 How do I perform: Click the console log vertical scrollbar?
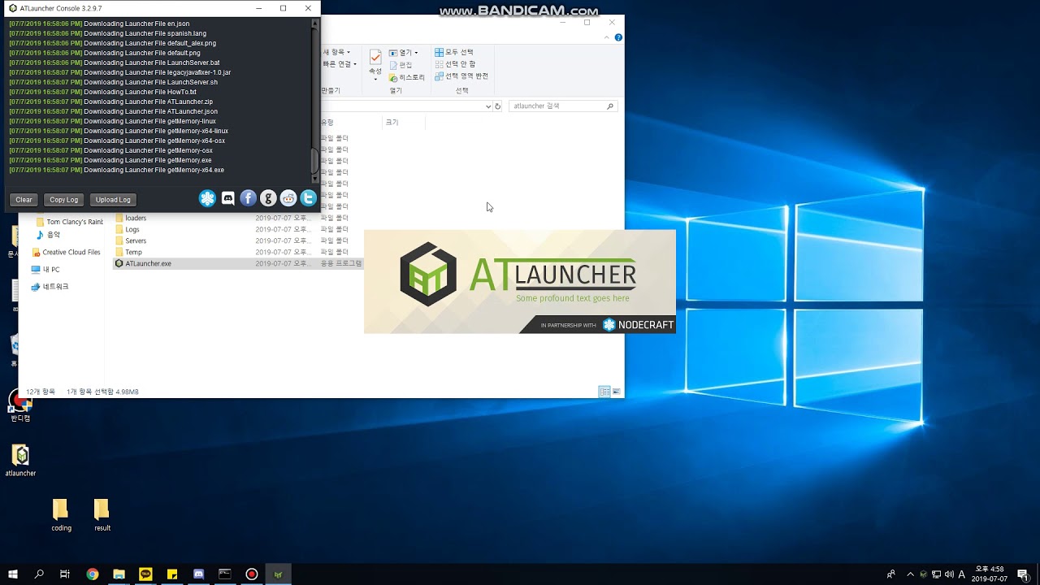(315, 102)
